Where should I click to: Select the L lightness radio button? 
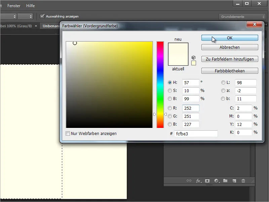click(223, 82)
